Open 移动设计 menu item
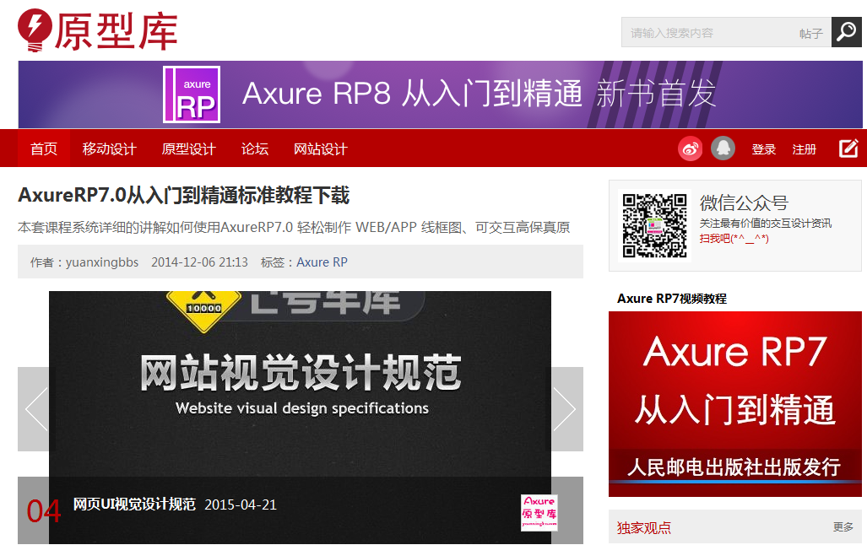The image size is (867, 545). point(110,148)
